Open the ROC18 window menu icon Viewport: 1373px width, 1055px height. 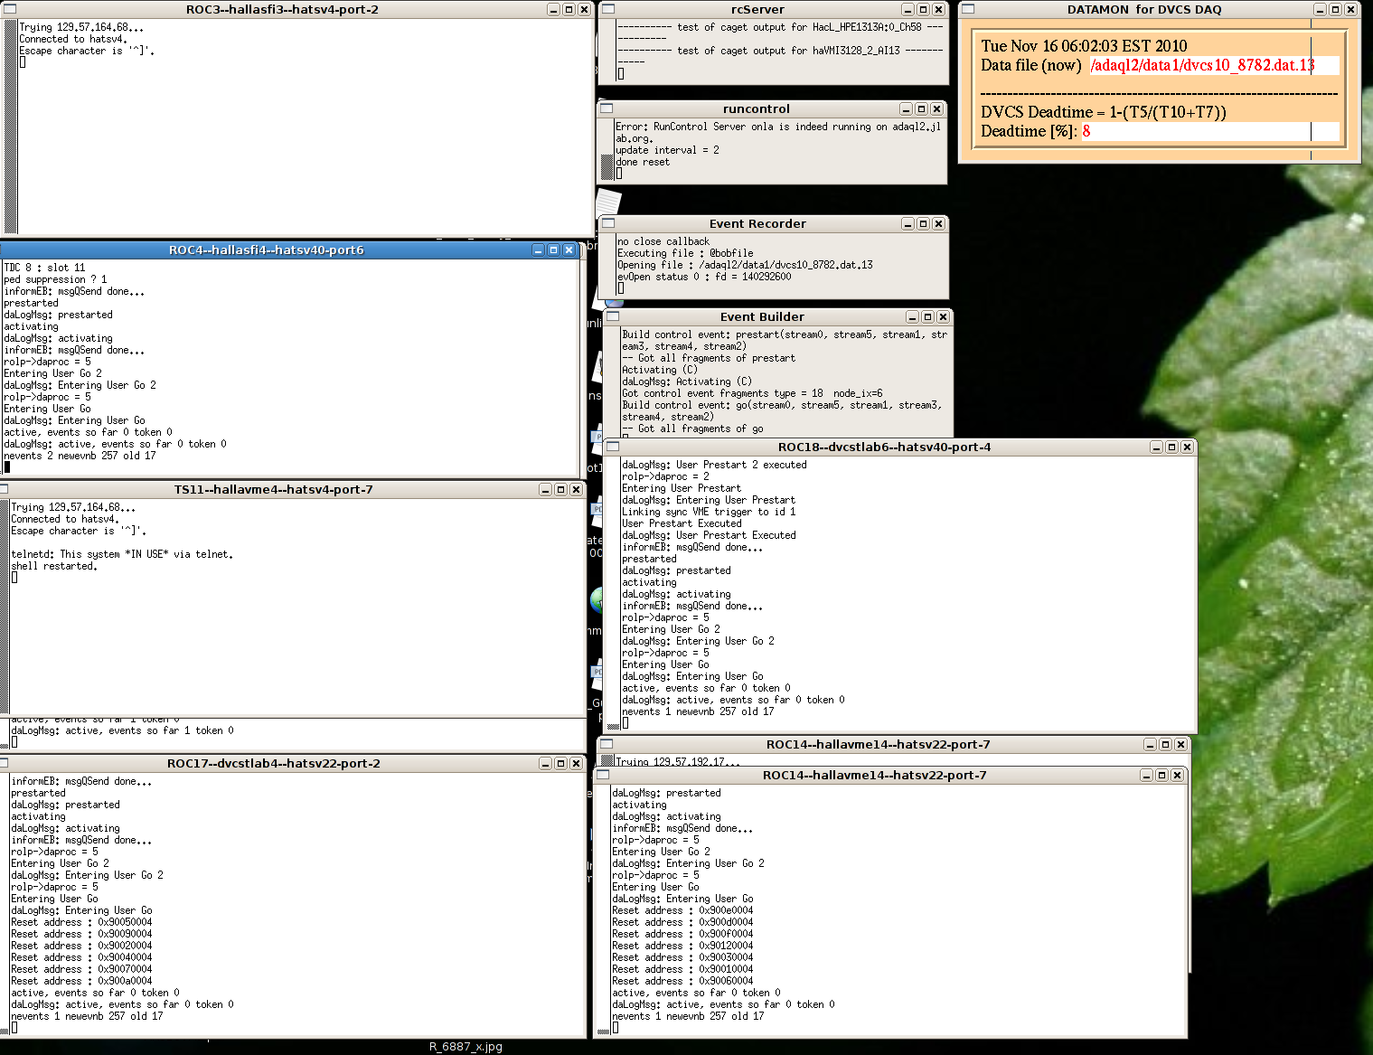coord(612,447)
